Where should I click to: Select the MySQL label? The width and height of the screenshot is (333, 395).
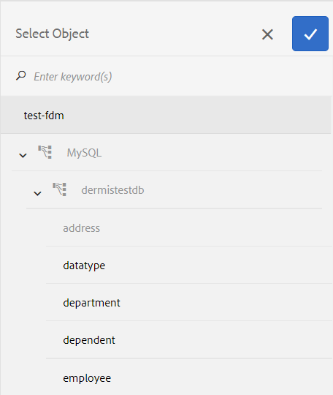[x=84, y=153]
